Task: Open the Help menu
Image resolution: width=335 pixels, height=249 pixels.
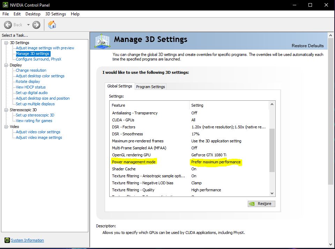Action: tap(75, 14)
